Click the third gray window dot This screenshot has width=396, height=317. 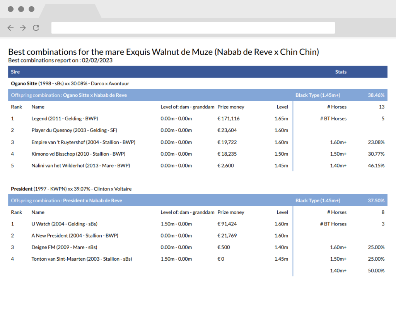[x=31, y=9]
